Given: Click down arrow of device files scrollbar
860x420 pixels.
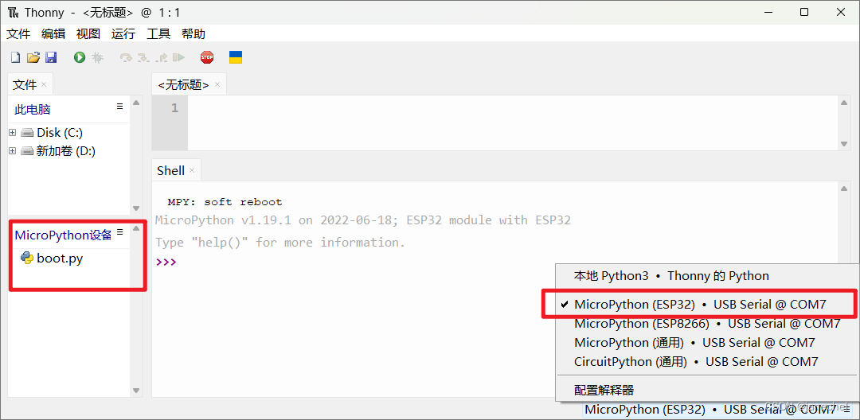Looking at the screenshot, I should pyautogui.click(x=137, y=391).
